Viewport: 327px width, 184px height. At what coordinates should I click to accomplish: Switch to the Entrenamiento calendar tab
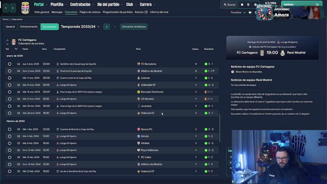tap(29, 27)
